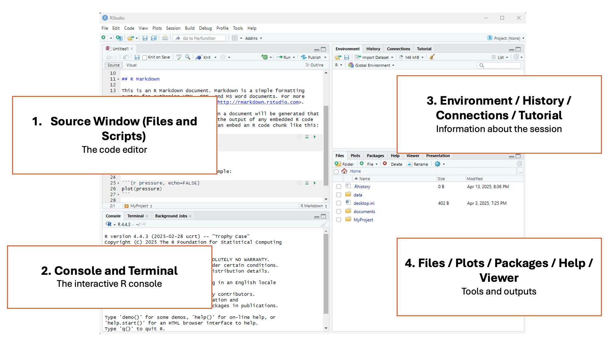Click Delete icon in Files toolbar
Screen dimensions: 614x351
click(385, 164)
